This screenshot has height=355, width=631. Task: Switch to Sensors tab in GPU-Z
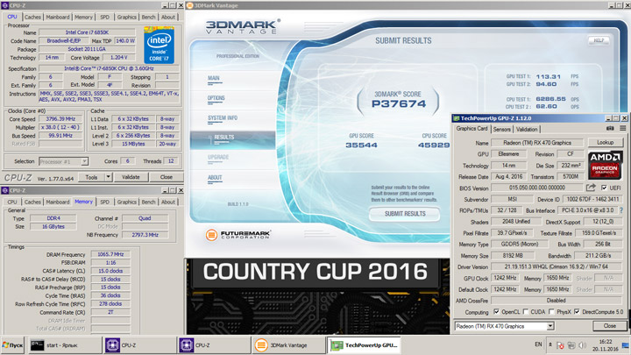(x=502, y=129)
